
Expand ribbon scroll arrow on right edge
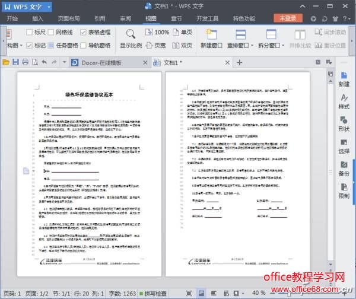pyautogui.click(x=352, y=41)
